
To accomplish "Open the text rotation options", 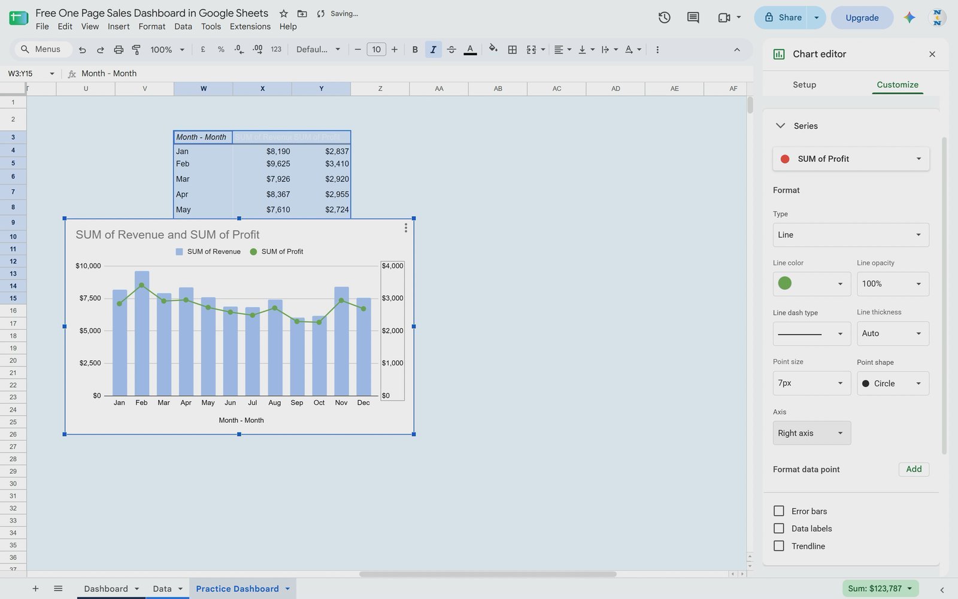I will pos(633,50).
